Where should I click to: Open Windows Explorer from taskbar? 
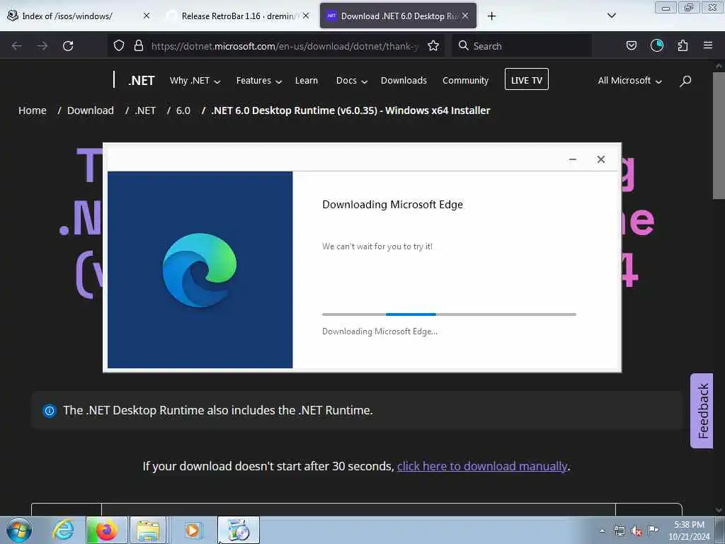click(148, 530)
